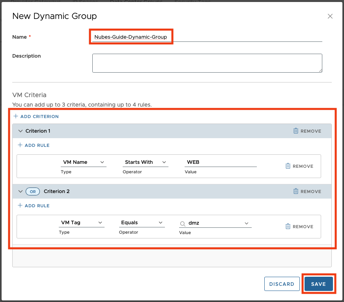Close the New Dynamic Group dialog
This screenshot has height=302, width=344.
point(330,16)
